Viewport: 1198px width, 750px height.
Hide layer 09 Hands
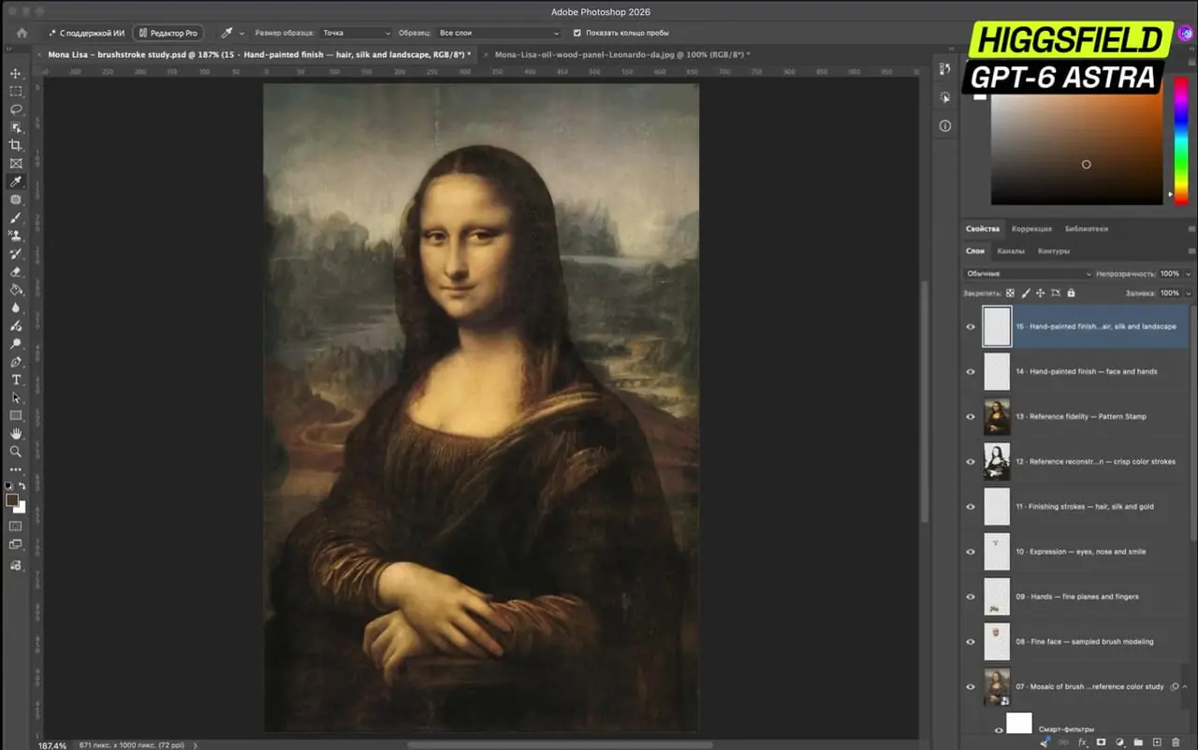pyautogui.click(x=971, y=597)
